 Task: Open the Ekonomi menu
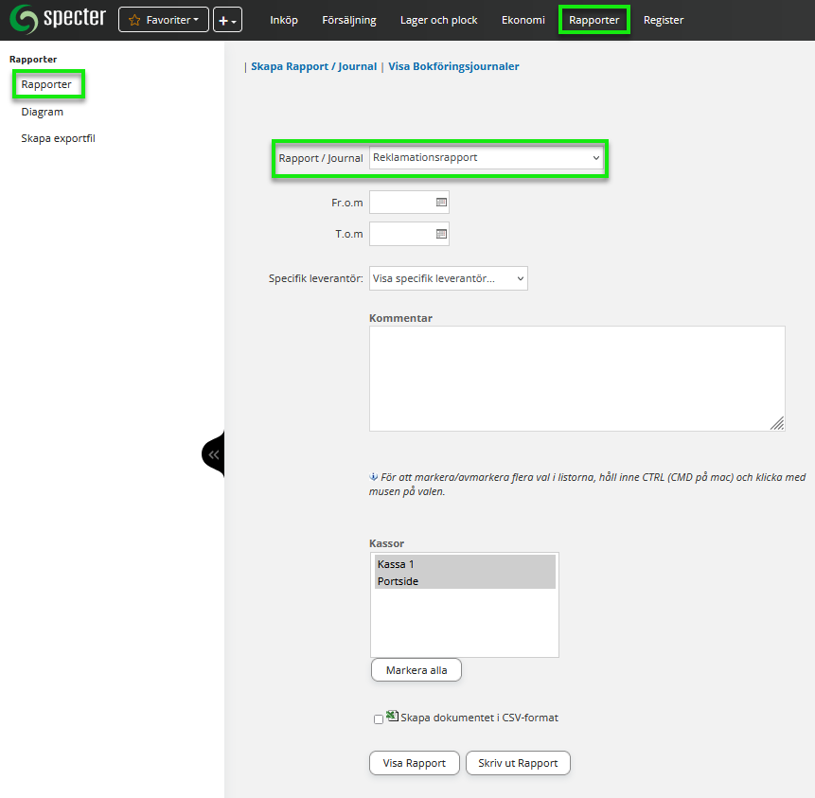point(523,20)
